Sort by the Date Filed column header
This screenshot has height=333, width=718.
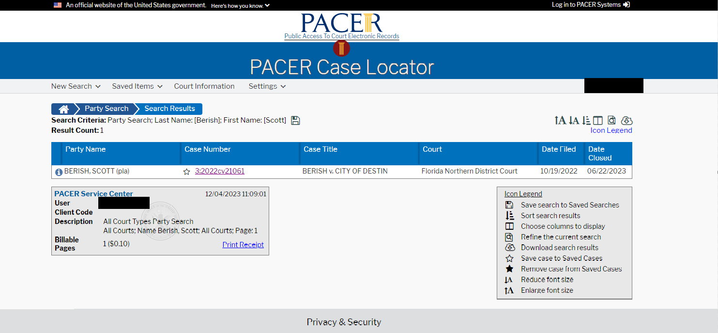coord(559,149)
